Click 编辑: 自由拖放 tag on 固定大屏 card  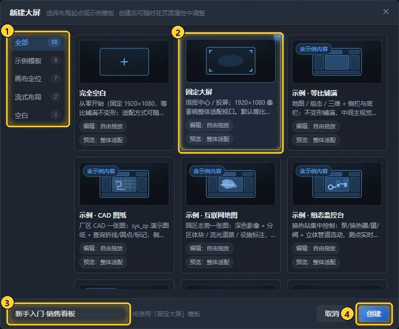point(209,125)
